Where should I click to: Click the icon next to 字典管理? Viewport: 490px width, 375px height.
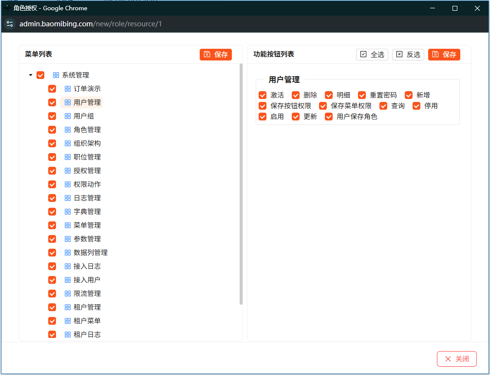click(68, 212)
